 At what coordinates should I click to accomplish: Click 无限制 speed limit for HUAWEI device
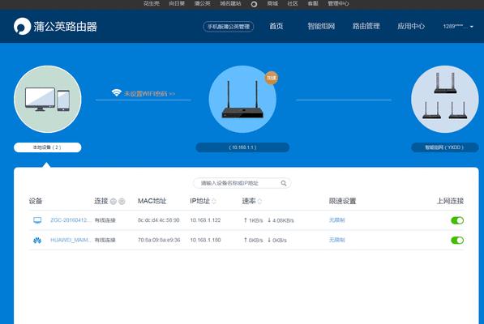(x=336, y=240)
